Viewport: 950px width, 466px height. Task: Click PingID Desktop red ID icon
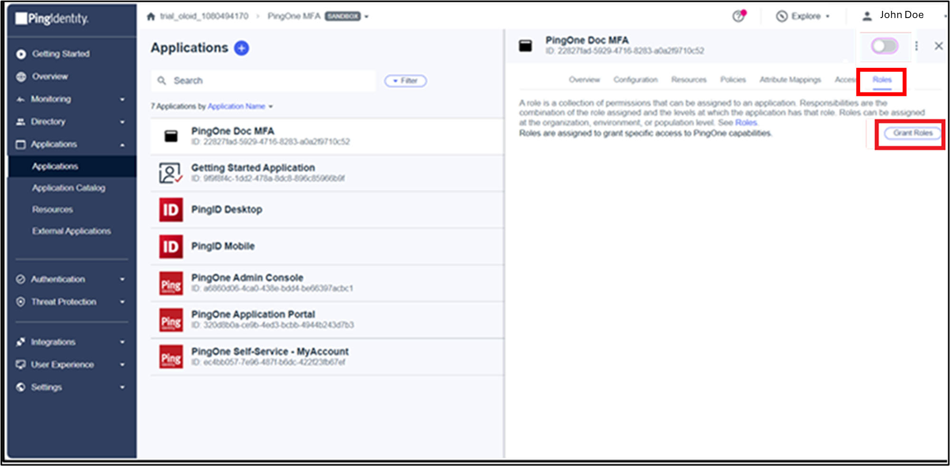tap(171, 210)
